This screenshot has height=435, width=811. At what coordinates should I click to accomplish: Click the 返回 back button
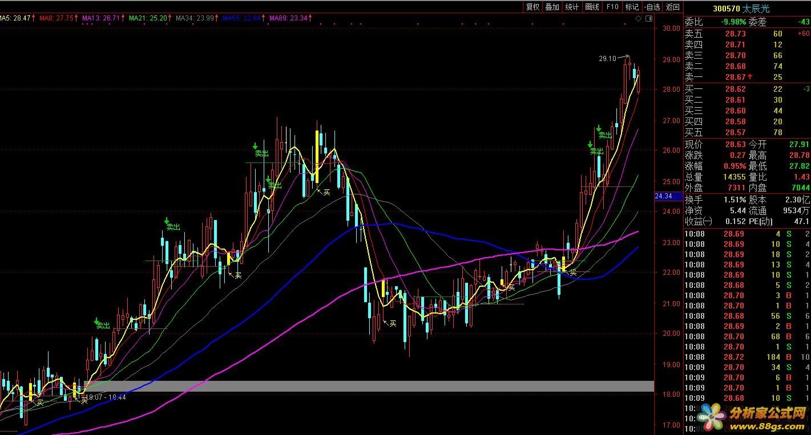pos(672,7)
